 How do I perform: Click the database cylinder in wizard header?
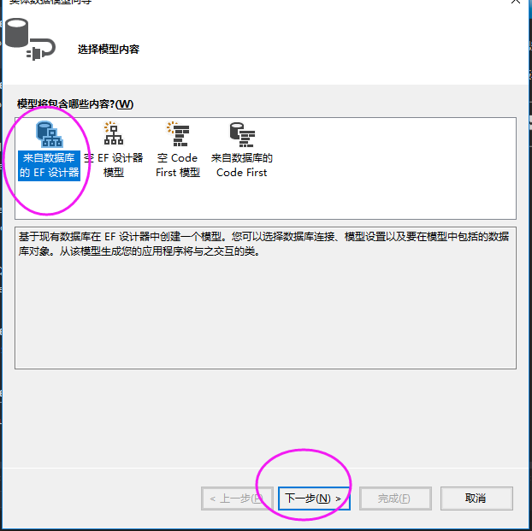click(x=16, y=32)
